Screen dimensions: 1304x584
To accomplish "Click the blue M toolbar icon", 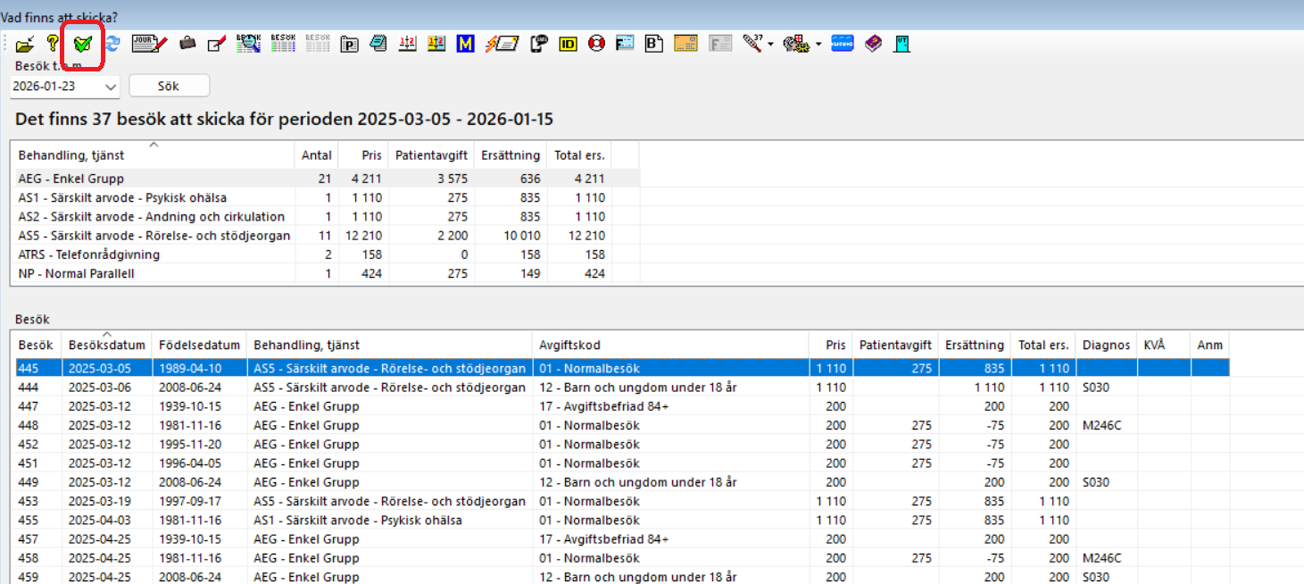I will (x=465, y=43).
